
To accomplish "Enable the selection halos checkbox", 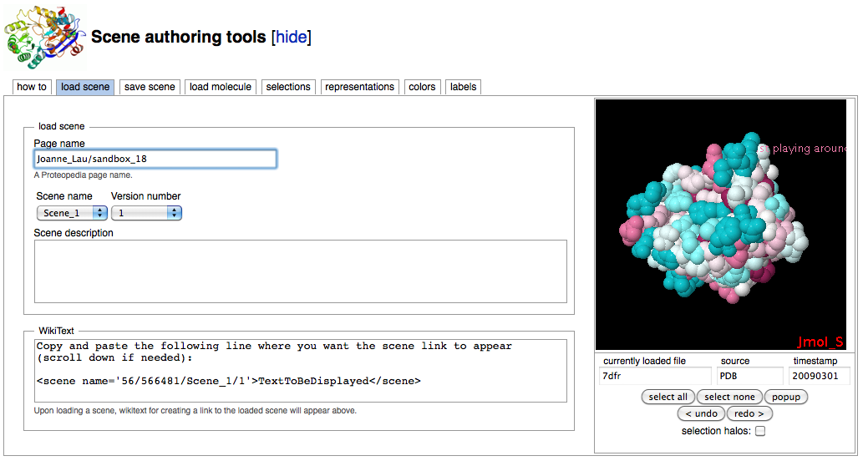I will point(760,431).
